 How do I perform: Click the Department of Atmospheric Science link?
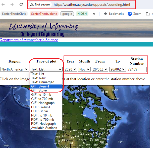29,40
